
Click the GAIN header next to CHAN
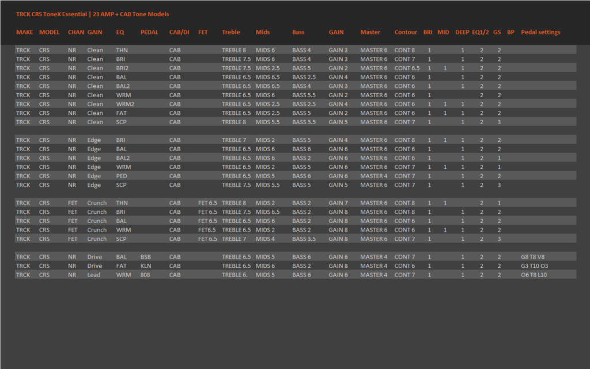coord(95,32)
